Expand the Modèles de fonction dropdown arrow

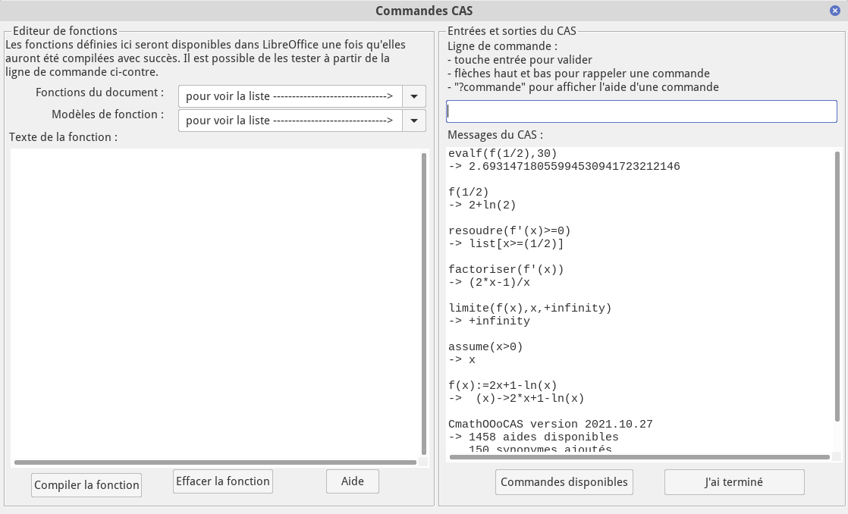414,121
